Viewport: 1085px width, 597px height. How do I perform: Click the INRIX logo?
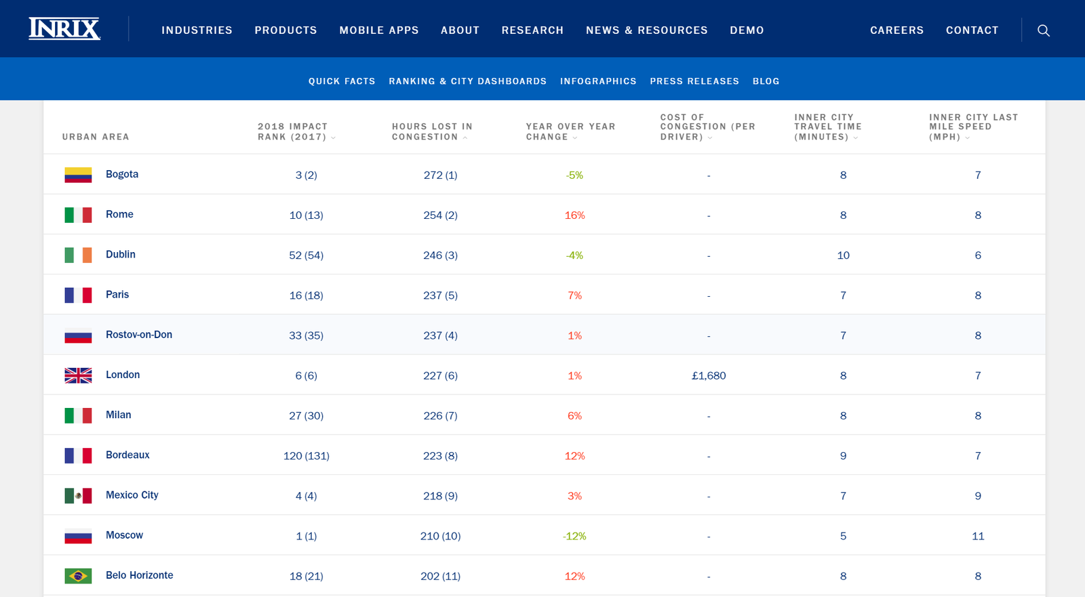click(x=64, y=29)
